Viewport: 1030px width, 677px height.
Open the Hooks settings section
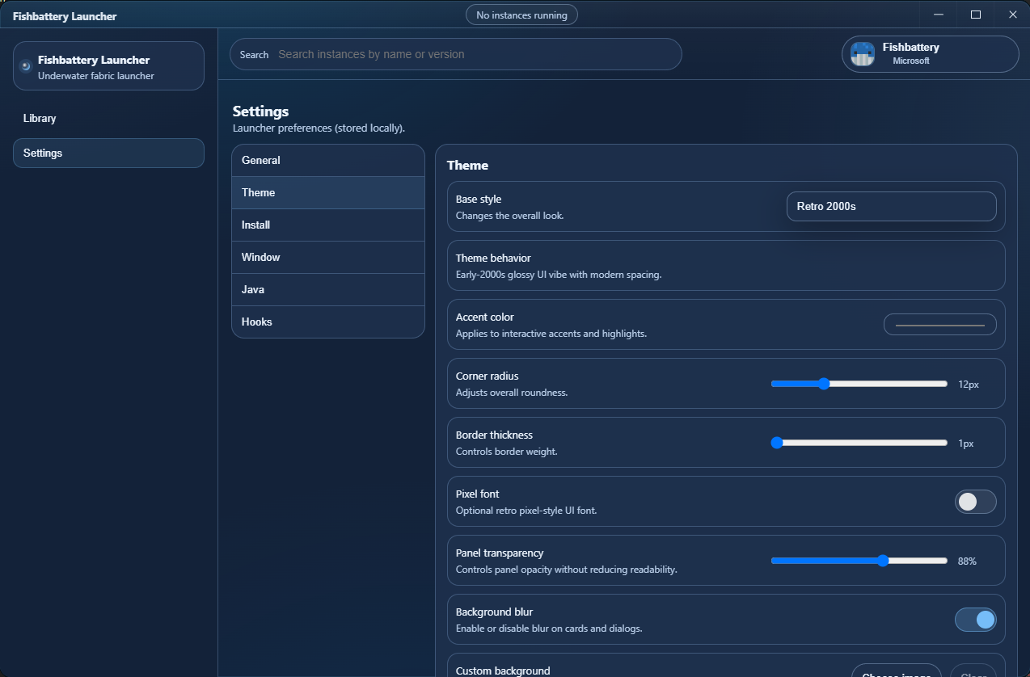coord(327,322)
